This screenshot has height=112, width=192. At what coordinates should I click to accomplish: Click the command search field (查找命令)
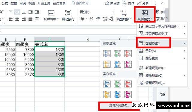click(x=82, y=3)
